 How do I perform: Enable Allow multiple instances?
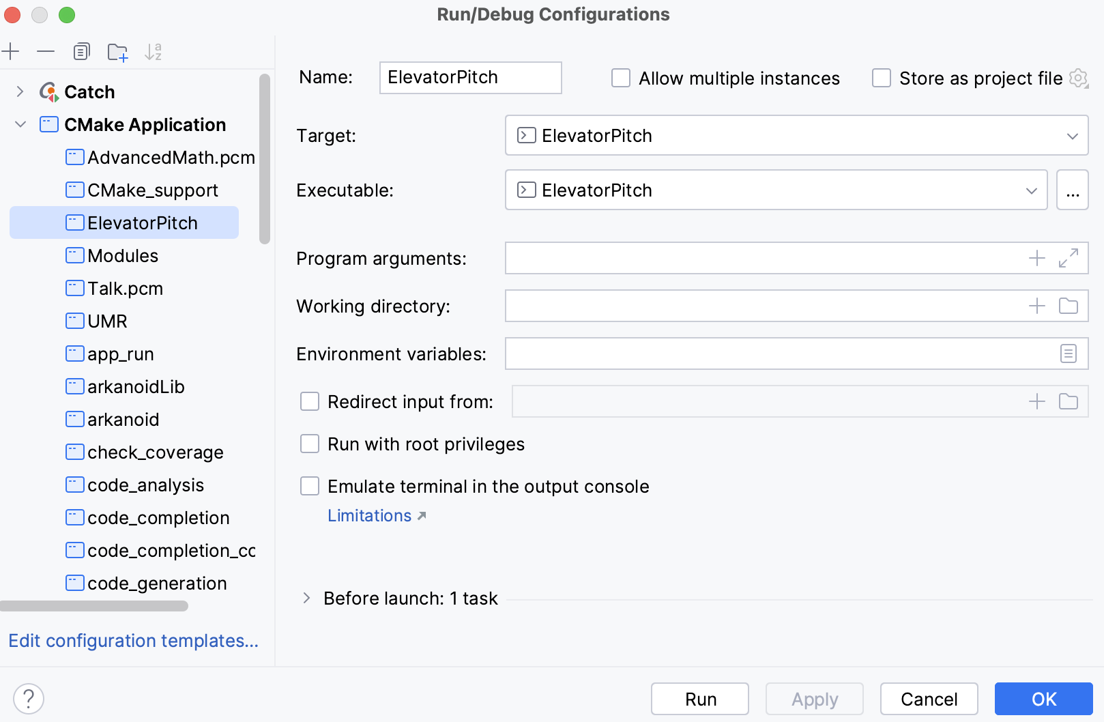(620, 78)
